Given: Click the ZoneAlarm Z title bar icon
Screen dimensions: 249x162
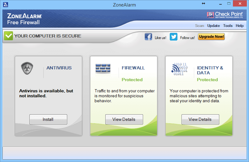Looking at the screenshot, I should 6,5.
